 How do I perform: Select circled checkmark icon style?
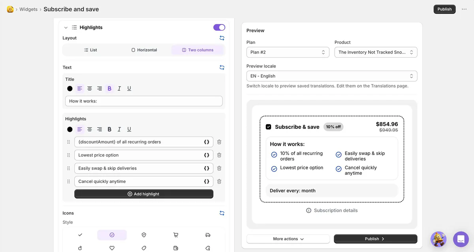point(112,235)
